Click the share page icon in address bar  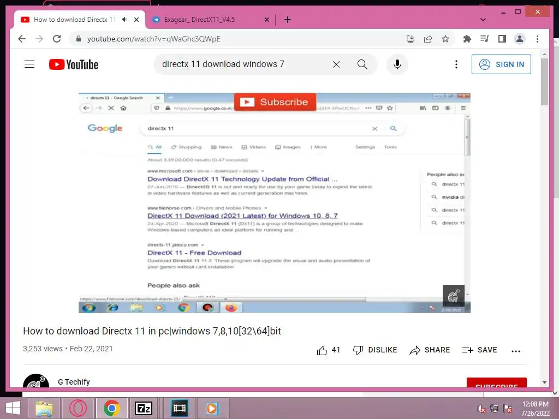(x=428, y=39)
